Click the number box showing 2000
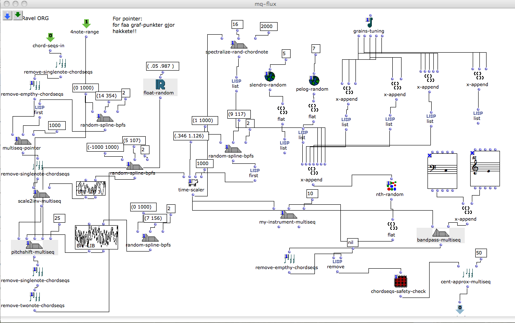The width and height of the screenshot is (515, 323). click(266, 26)
